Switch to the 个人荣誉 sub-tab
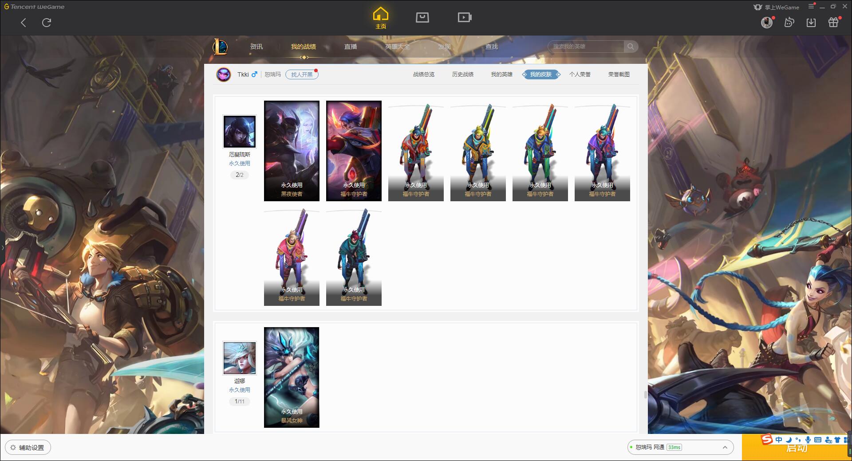This screenshot has height=461, width=852. coord(580,74)
